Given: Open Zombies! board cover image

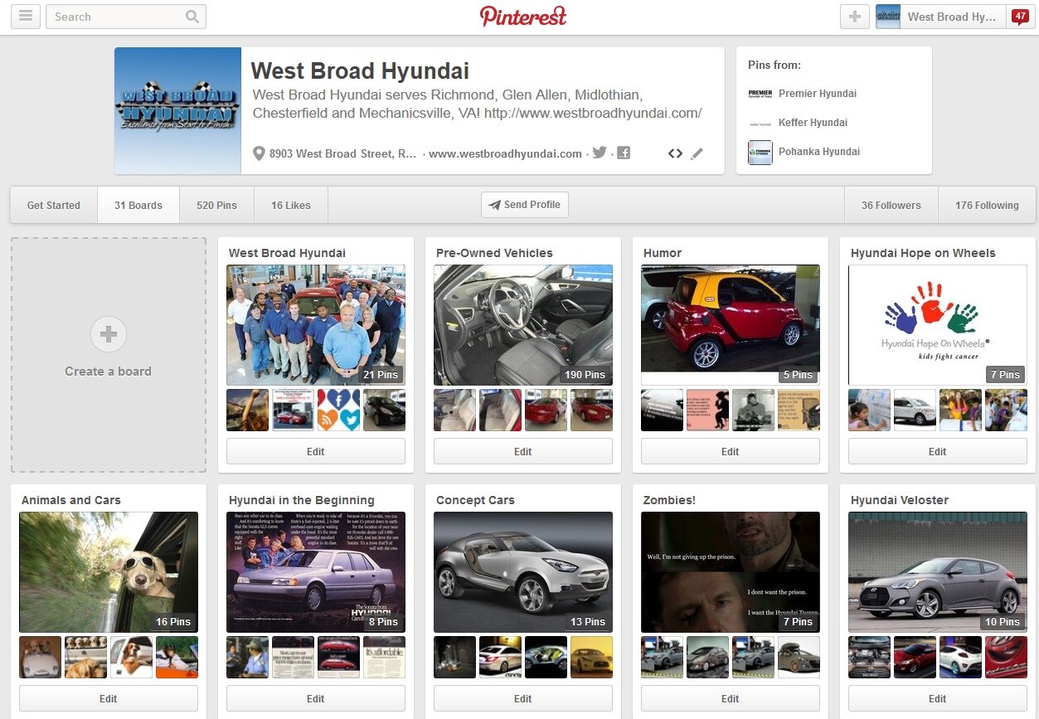Looking at the screenshot, I should [731, 572].
